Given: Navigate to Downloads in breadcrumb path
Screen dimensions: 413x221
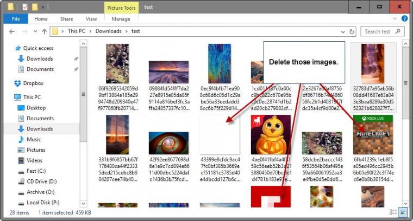Looking at the screenshot, I should point(108,31).
